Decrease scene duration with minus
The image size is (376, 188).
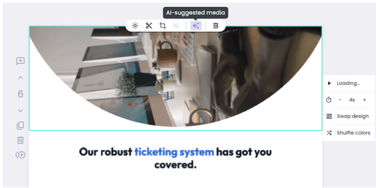(x=340, y=100)
